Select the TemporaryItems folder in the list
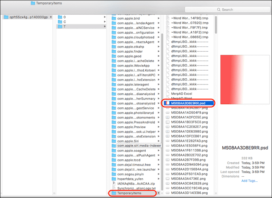272x198 pixels. 132,193
